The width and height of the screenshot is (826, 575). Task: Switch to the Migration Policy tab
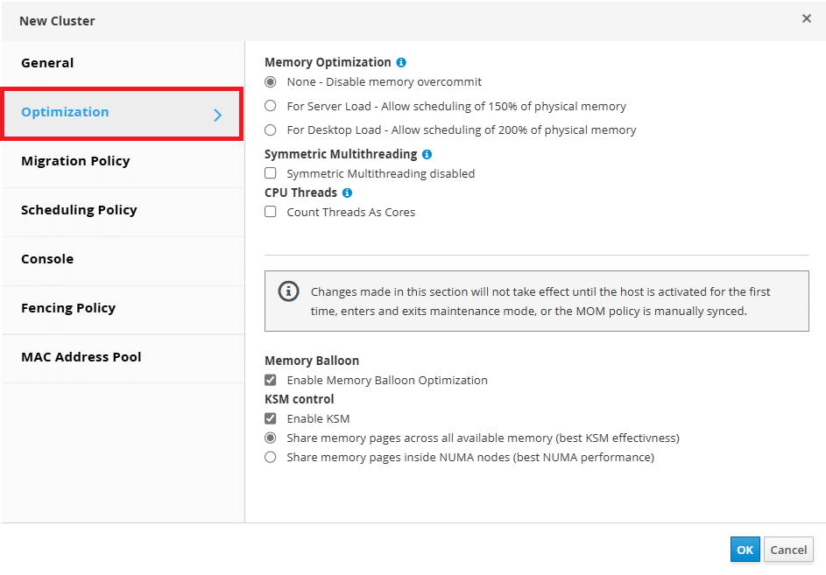[x=123, y=161]
